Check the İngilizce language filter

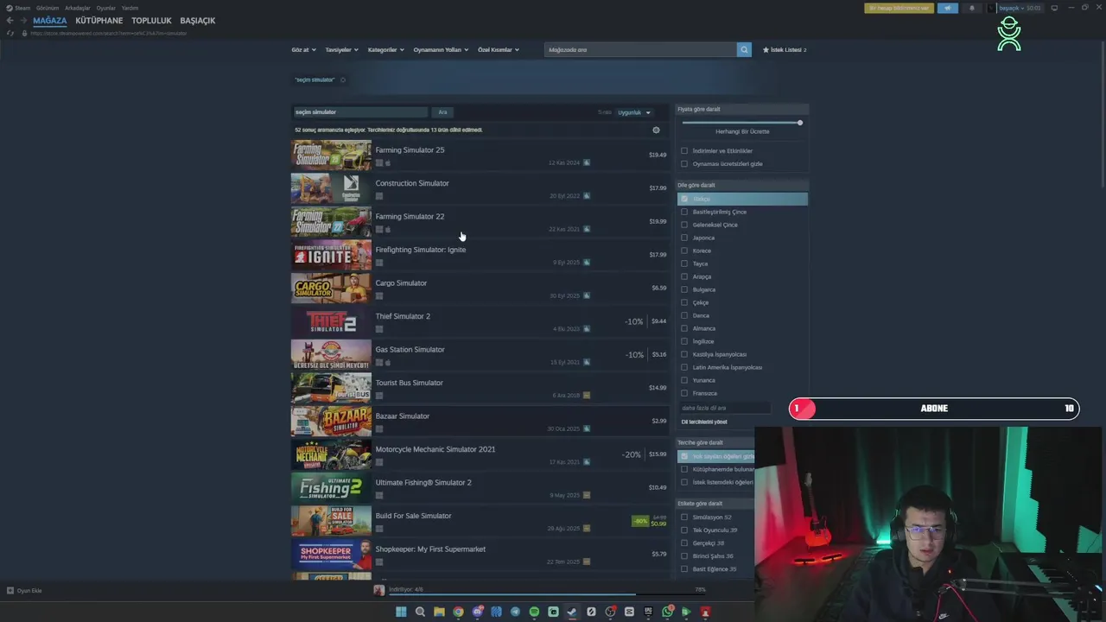[x=684, y=341]
